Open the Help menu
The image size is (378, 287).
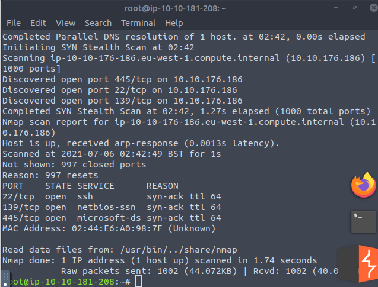coord(174,23)
